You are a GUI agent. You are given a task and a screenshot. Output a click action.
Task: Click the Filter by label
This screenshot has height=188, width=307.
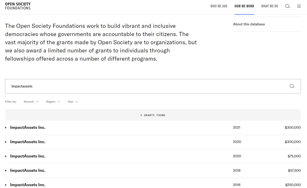(x=11, y=102)
